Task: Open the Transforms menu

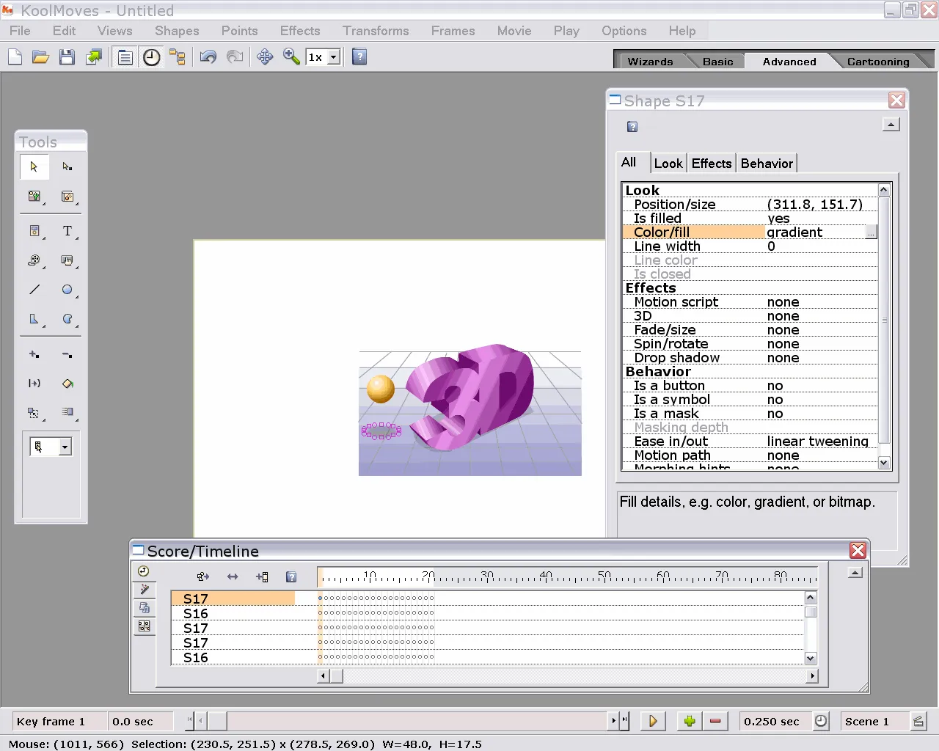Action: (376, 31)
